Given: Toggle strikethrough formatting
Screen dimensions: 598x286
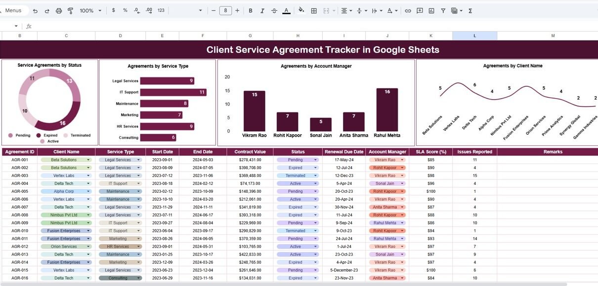Looking at the screenshot, I should pyautogui.click(x=274, y=10).
